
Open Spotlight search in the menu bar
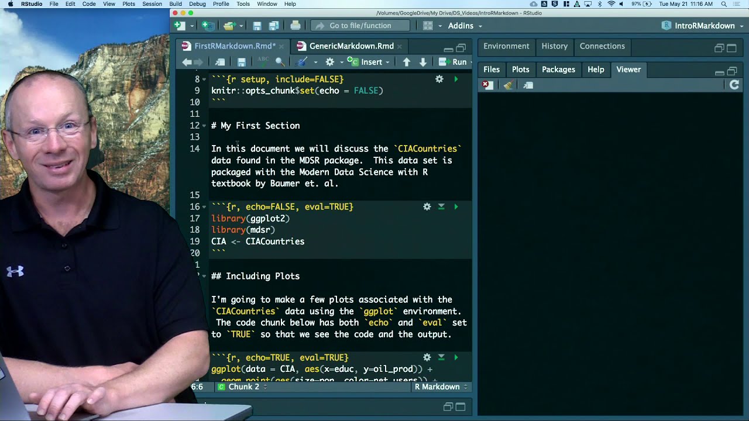(x=723, y=4)
